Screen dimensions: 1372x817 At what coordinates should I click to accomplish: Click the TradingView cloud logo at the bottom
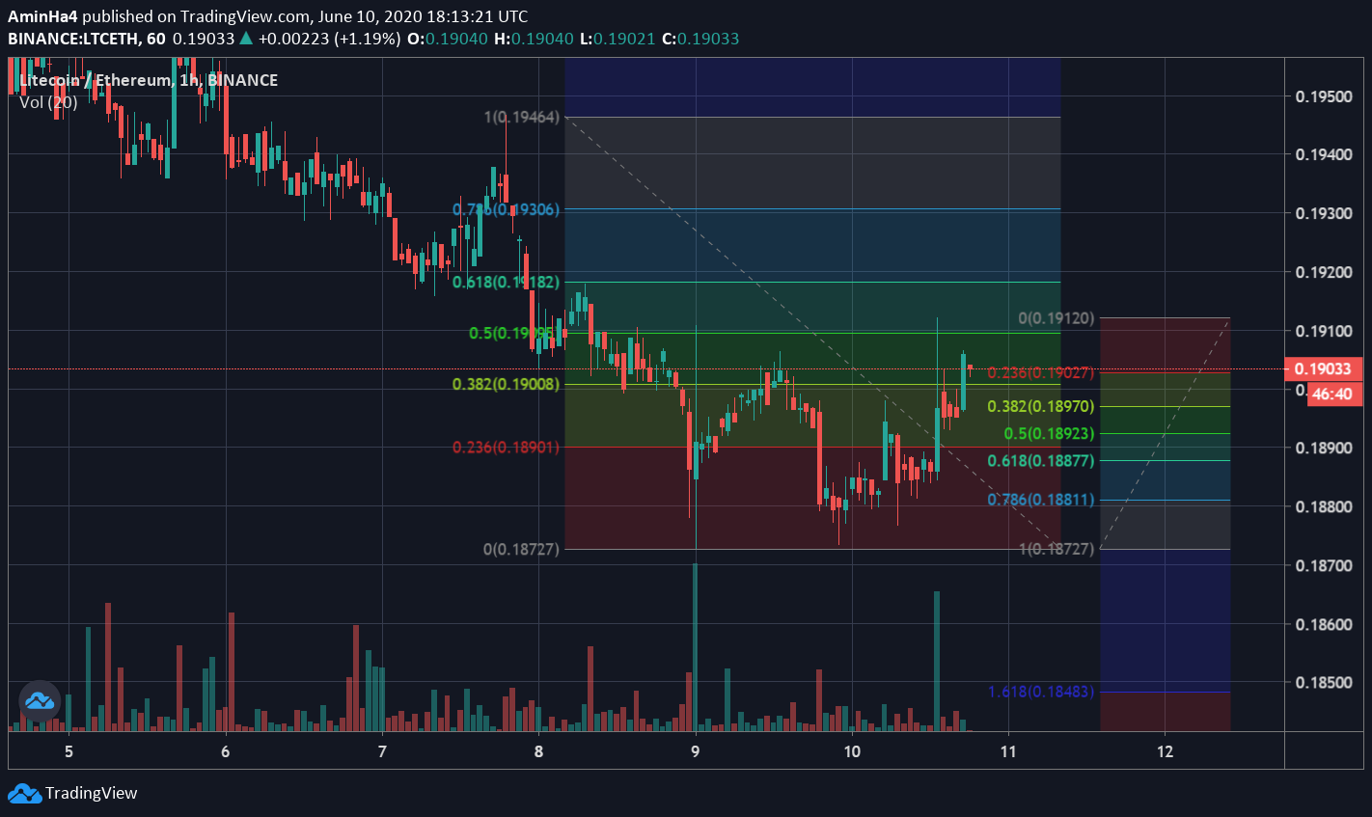24,793
